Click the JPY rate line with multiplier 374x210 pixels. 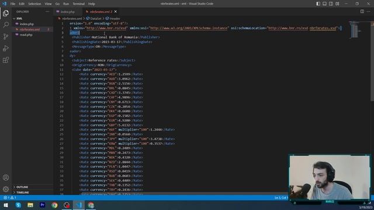(x=127, y=139)
